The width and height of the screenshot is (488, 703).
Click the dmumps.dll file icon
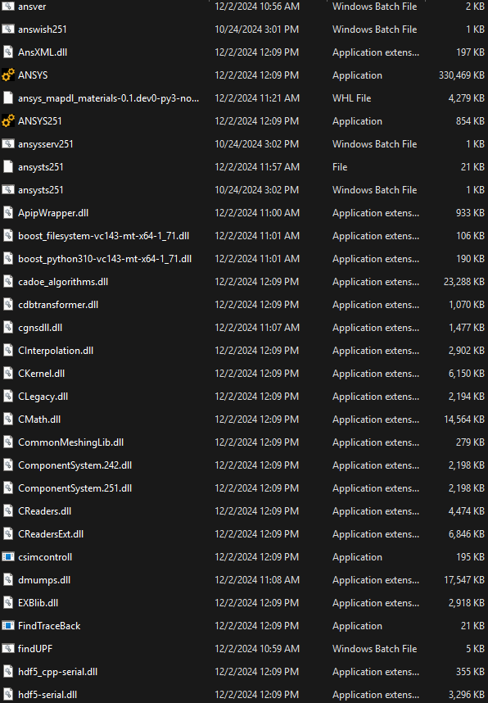8,580
